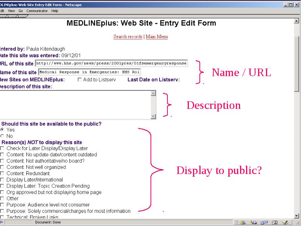Click the page vertical scrollbar thumb

[296, 64]
